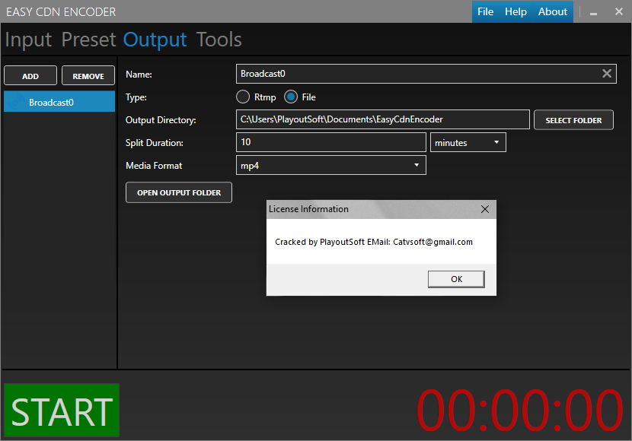Click the Output Directory path field

click(382, 119)
